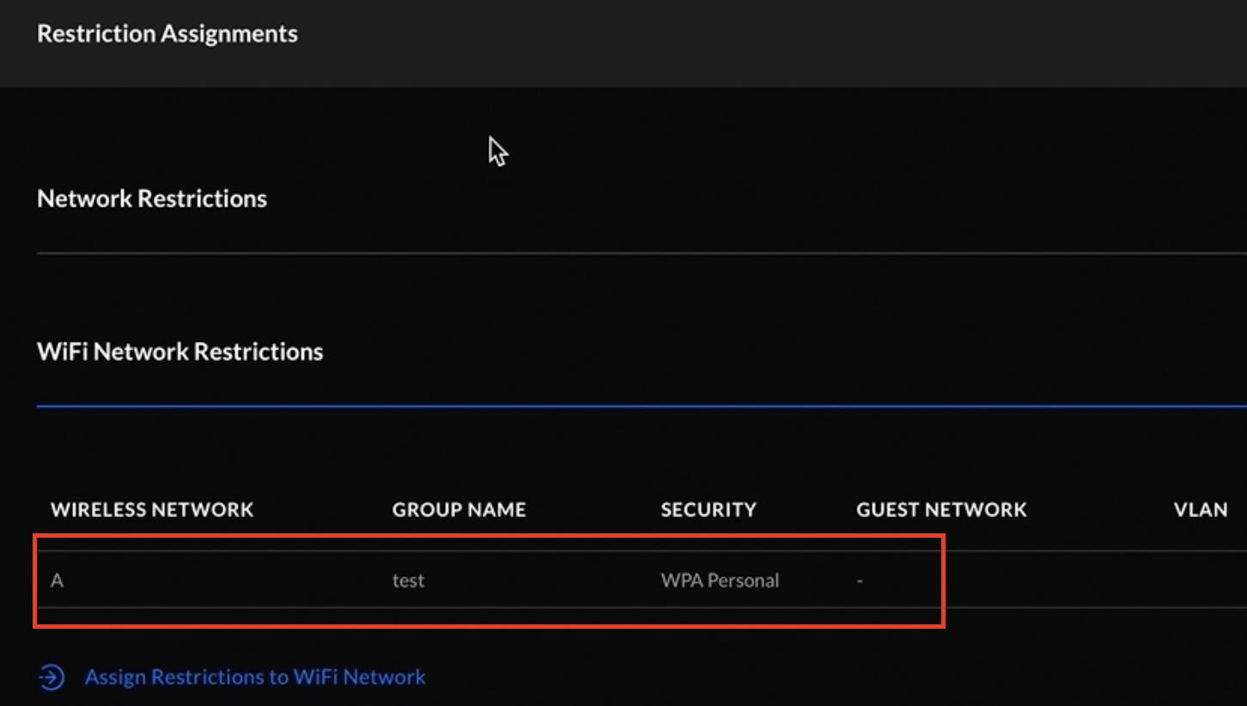Select the "WPA Personal" security cell

[x=720, y=581]
